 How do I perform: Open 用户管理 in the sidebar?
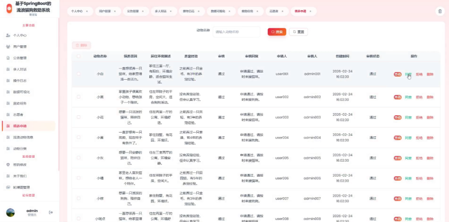28,46
